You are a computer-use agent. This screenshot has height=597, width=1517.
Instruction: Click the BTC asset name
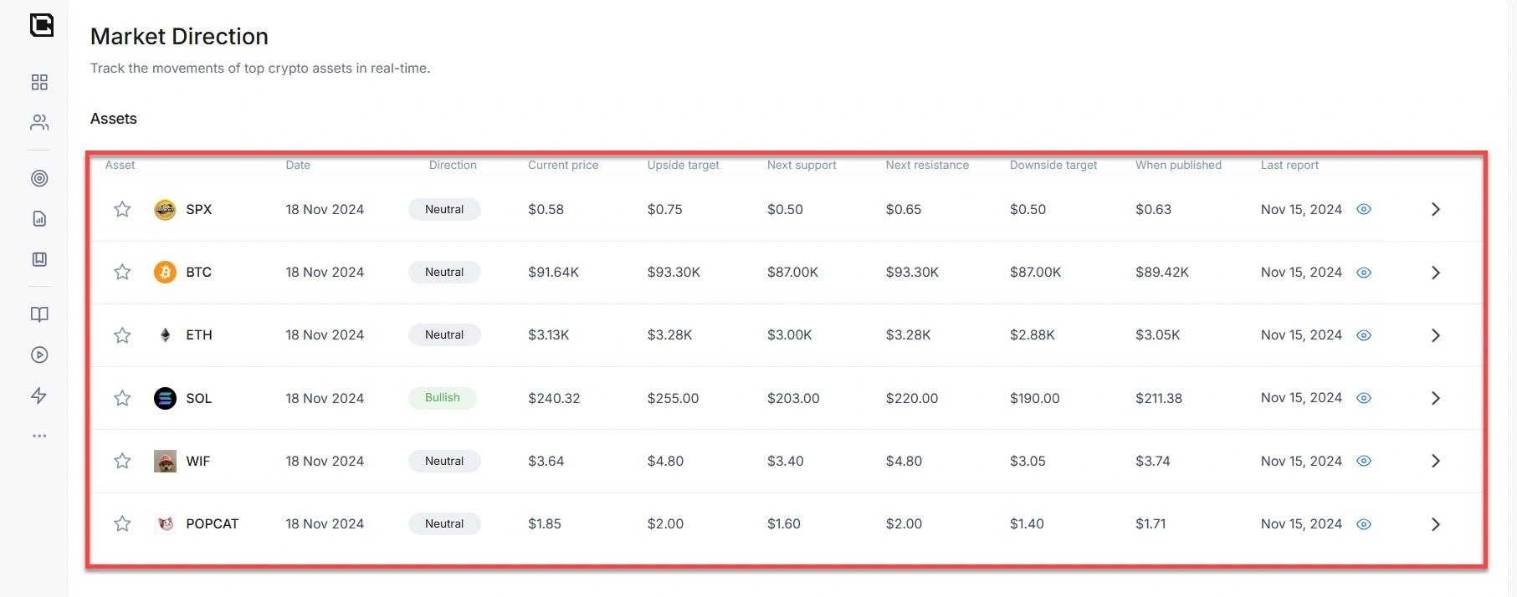point(198,272)
